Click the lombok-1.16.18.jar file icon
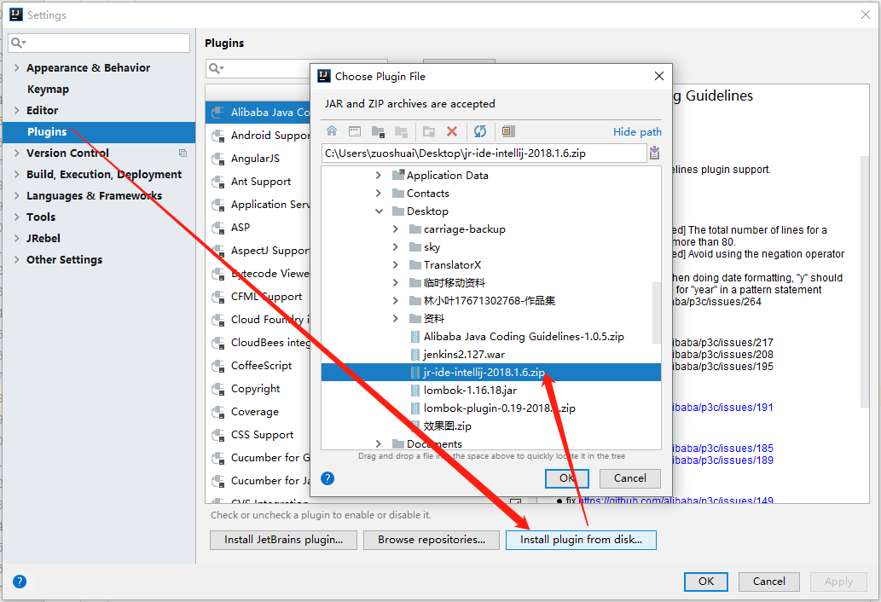881x602 pixels. point(414,391)
